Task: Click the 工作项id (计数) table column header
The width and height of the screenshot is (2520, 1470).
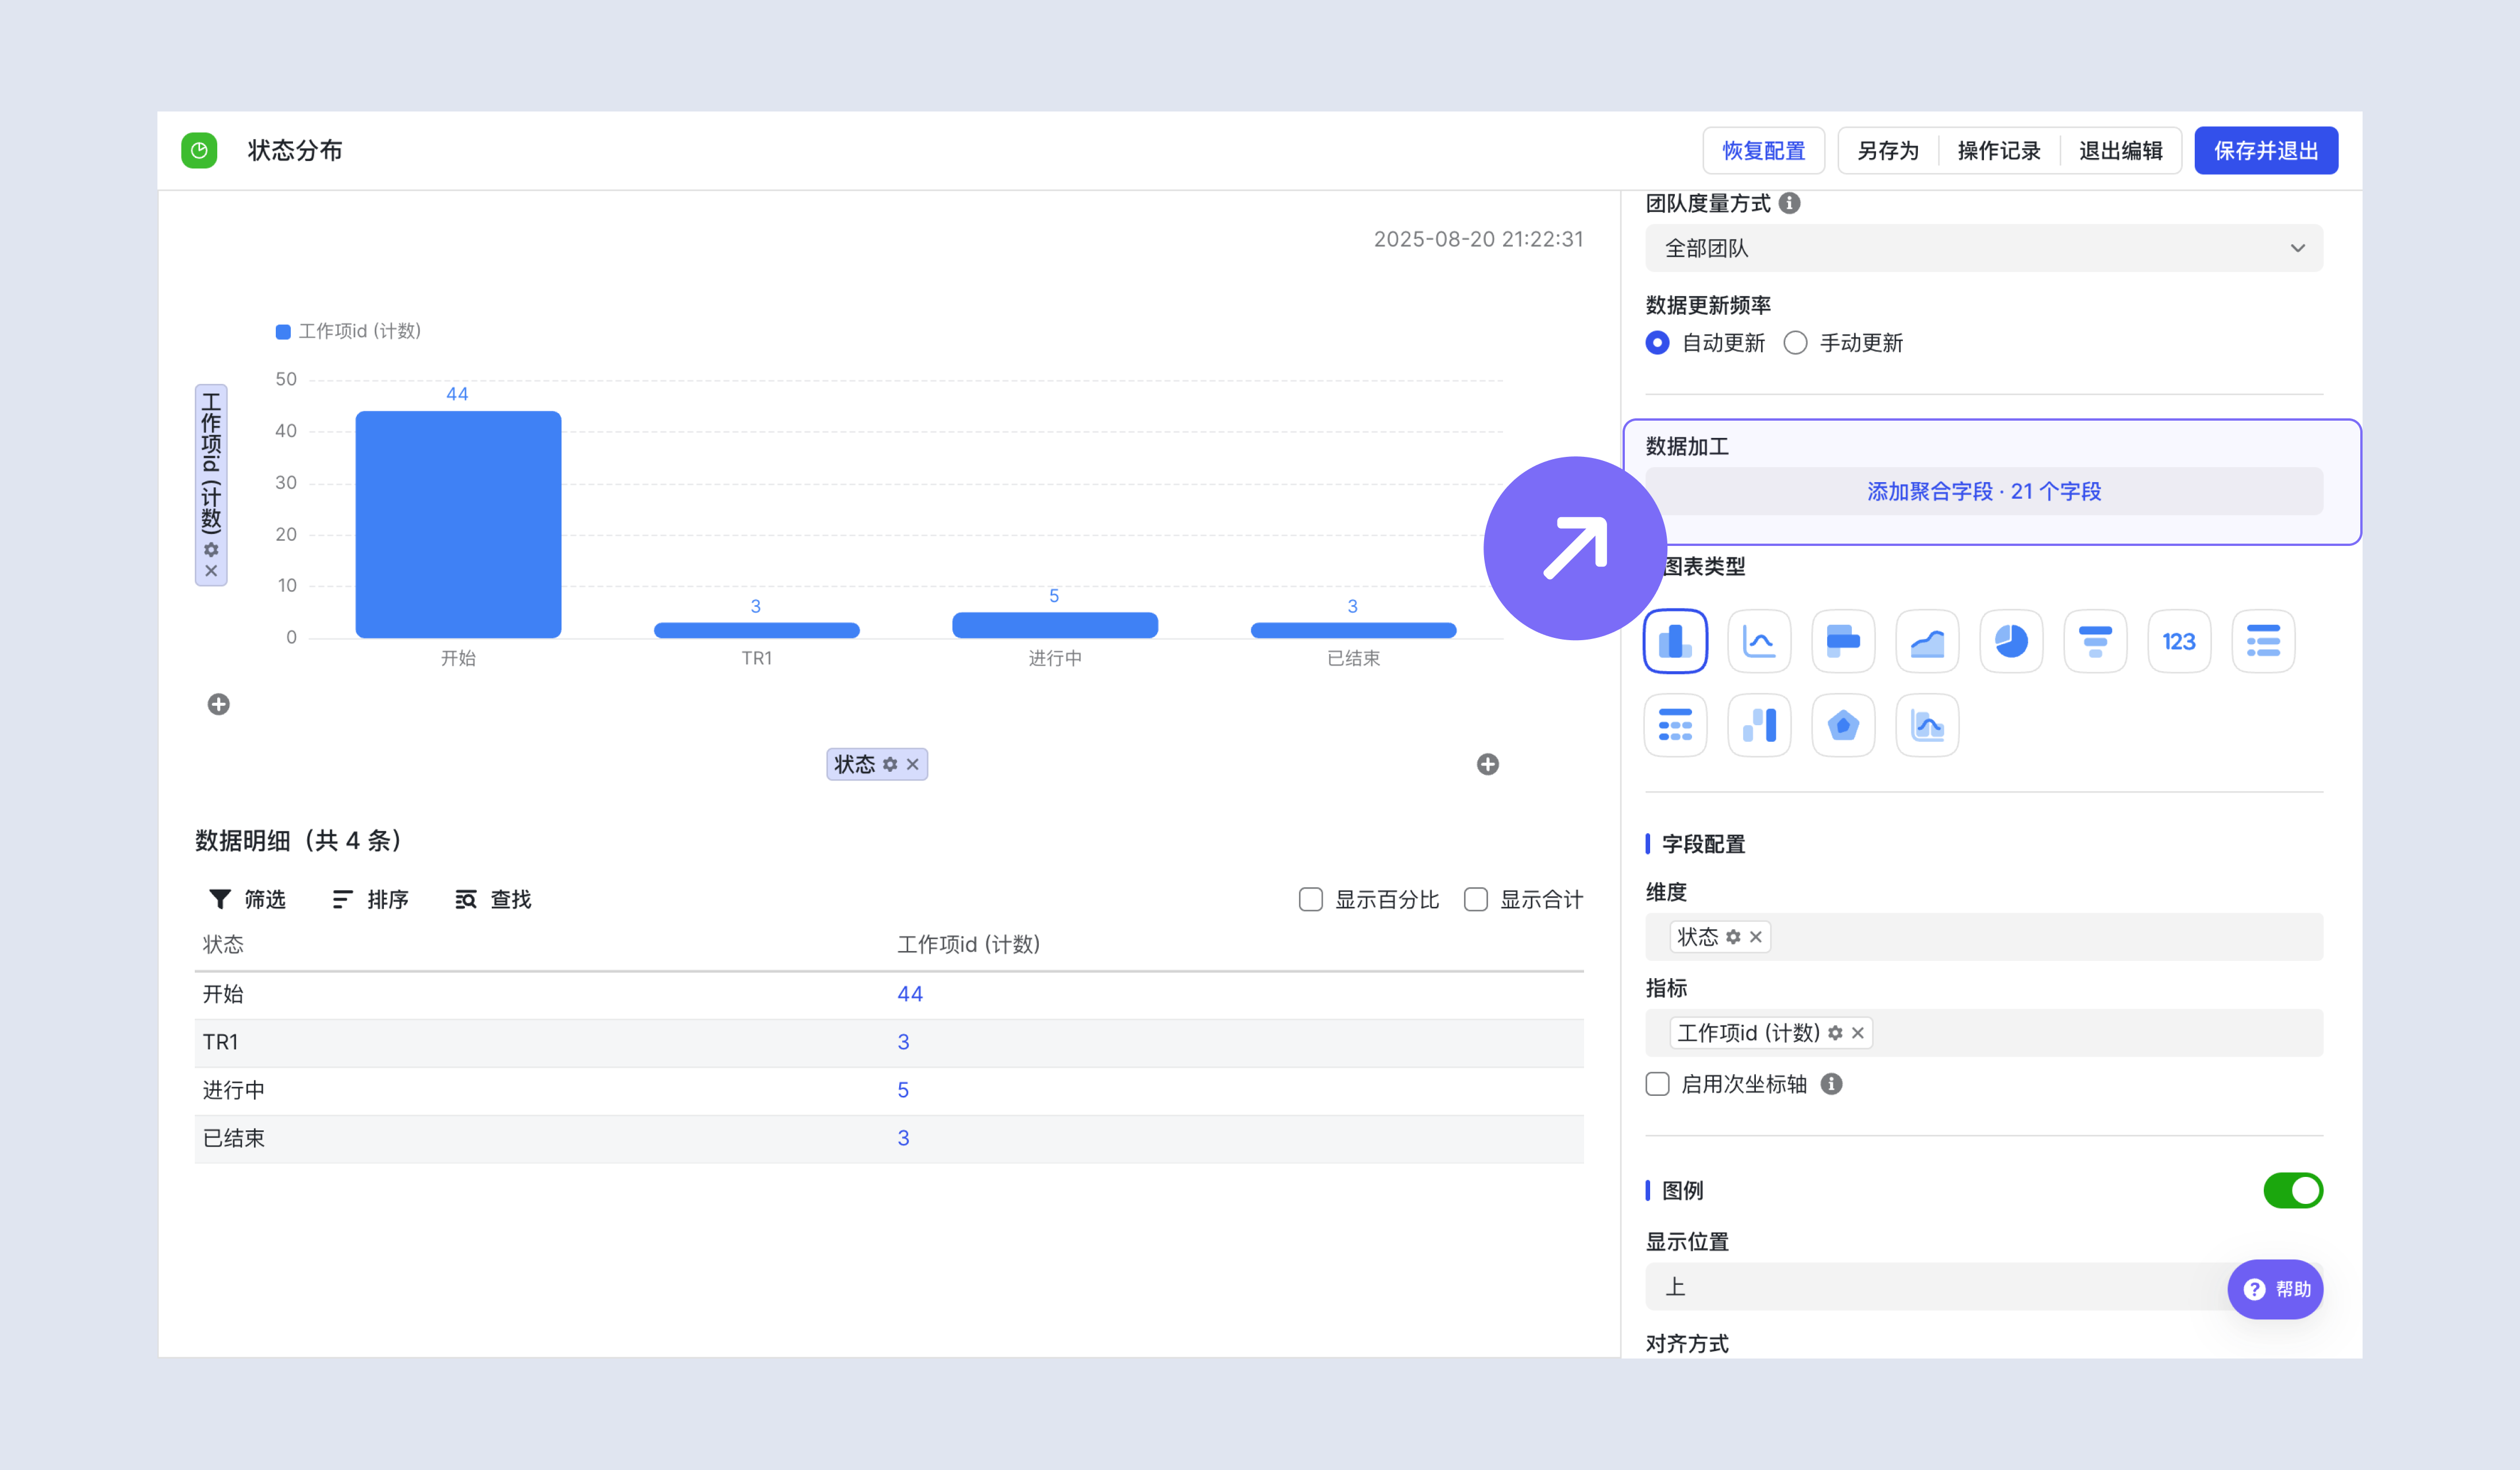Action: 968,944
